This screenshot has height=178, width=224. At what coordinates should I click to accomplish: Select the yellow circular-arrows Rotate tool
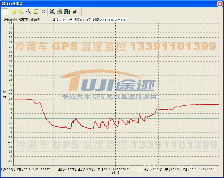pyautogui.click(x=14, y=12)
